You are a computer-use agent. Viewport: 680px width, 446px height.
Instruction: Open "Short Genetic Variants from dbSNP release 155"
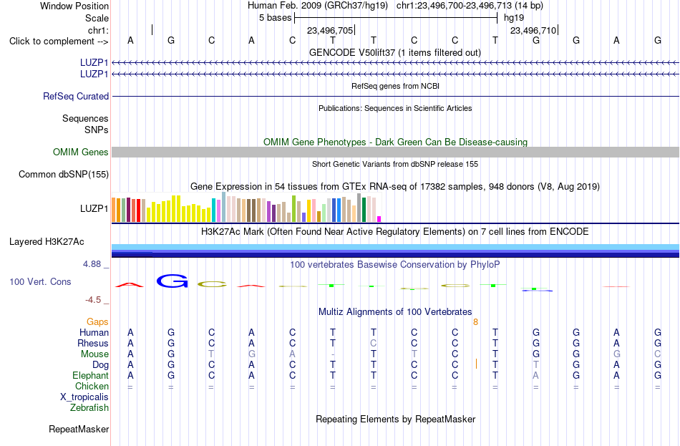tap(395, 164)
